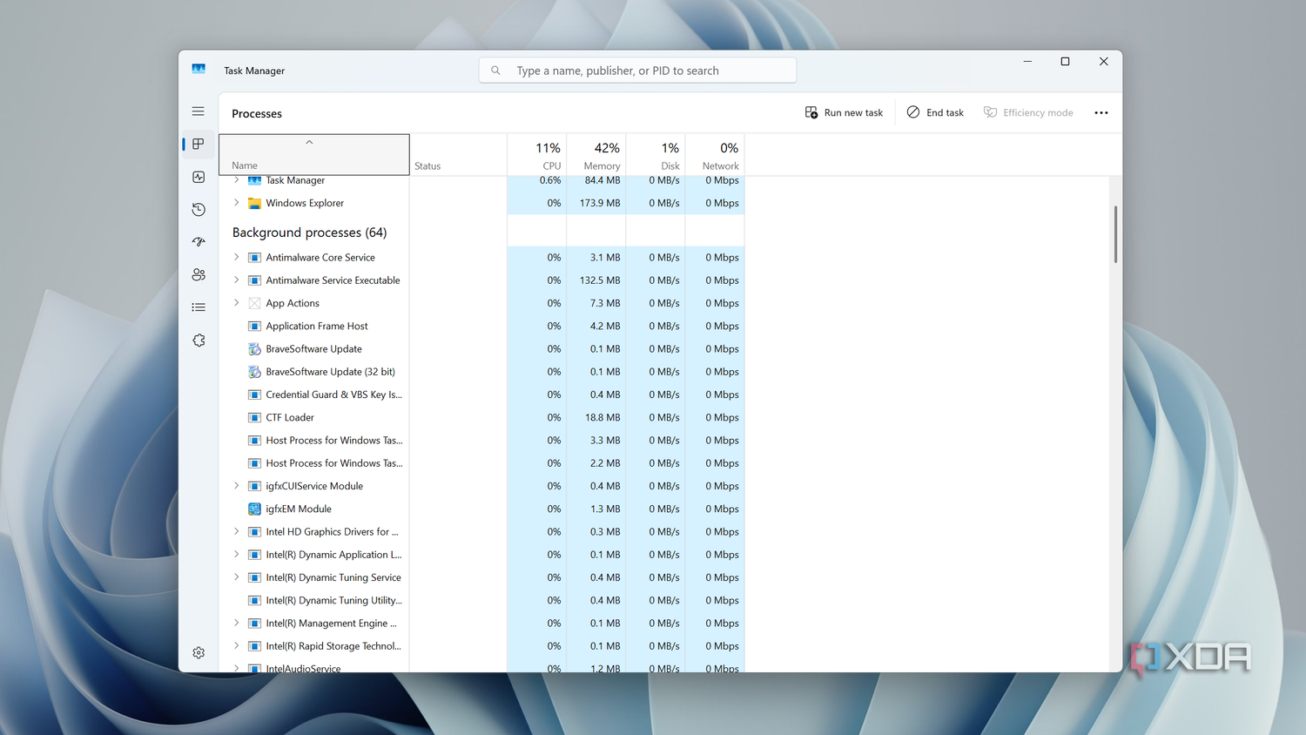This screenshot has height=735, width=1306.
Task: Expand Antimalware Core Service row
Action: pos(236,257)
